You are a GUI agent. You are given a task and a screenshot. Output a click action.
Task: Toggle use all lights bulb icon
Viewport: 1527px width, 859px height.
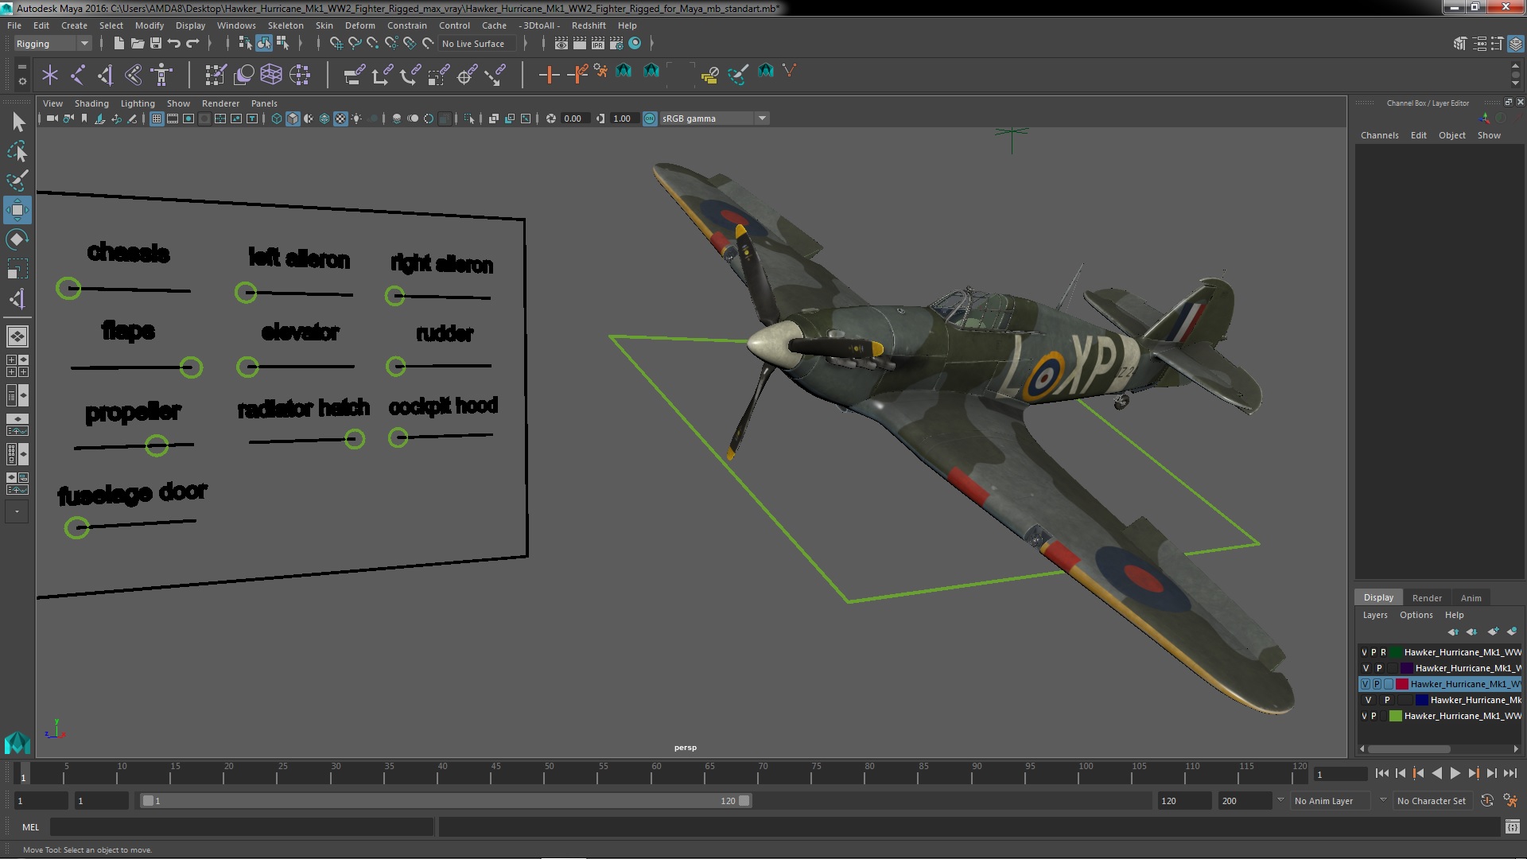[356, 119]
